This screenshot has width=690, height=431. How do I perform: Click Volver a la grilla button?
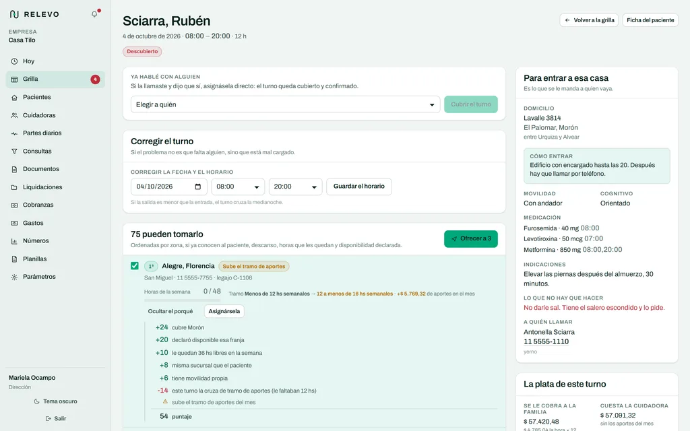coord(589,20)
